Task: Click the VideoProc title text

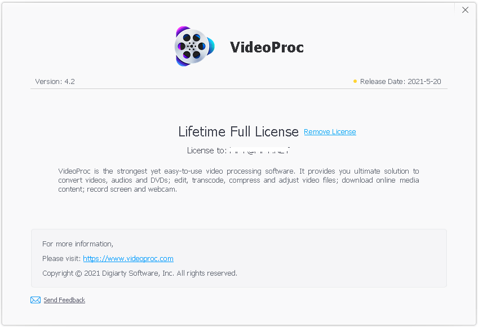Action: 267,47
